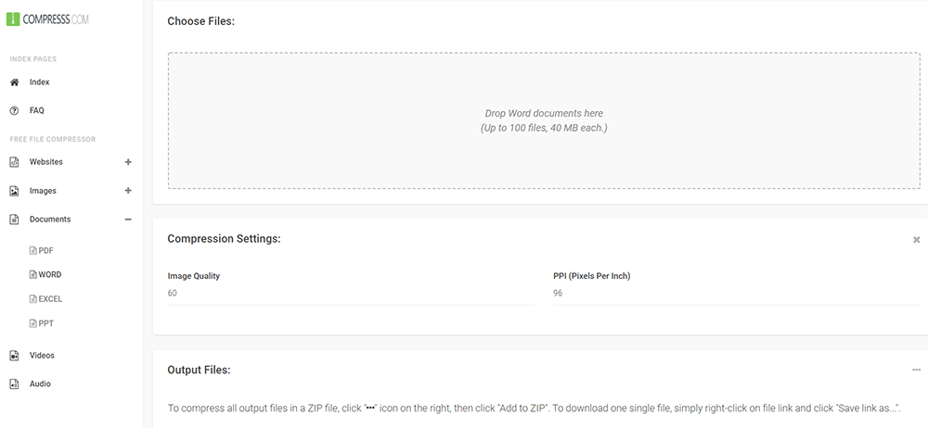
Task: Open the EXCEL compressor page
Action: pyautogui.click(x=46, y=299)
